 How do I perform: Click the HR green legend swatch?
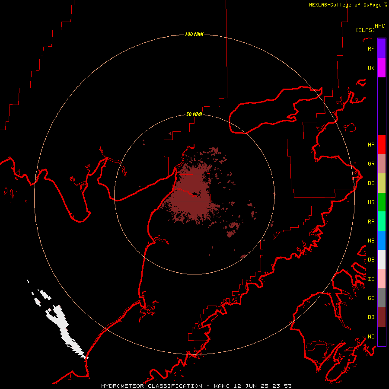coord(382,202)
